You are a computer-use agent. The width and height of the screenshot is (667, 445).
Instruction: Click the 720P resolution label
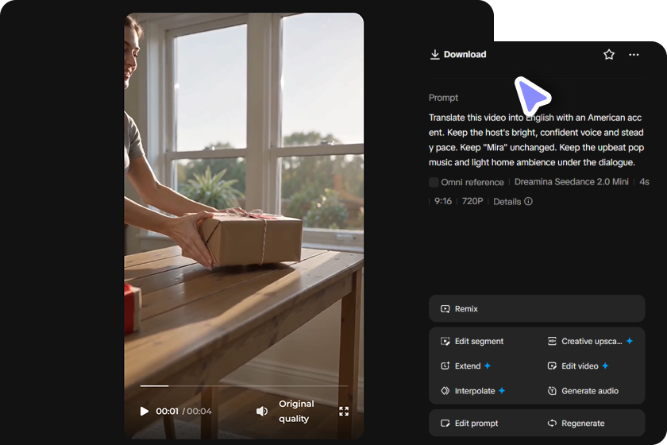click(472, 201)
